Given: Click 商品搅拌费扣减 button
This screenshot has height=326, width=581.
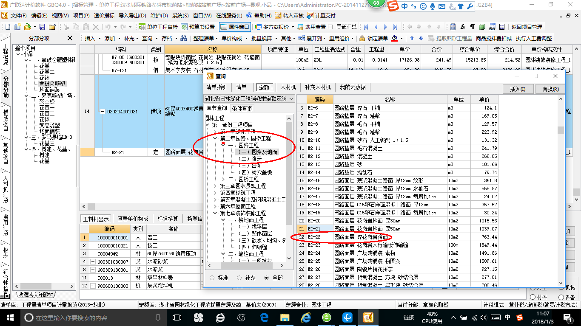Looking at the screenshot, I should coord(493,38).
